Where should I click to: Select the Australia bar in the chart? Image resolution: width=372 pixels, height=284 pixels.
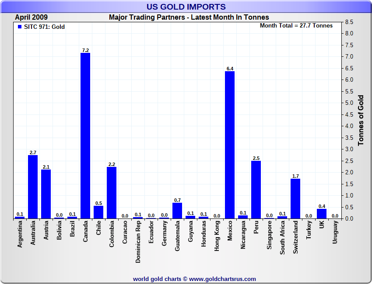33,187
